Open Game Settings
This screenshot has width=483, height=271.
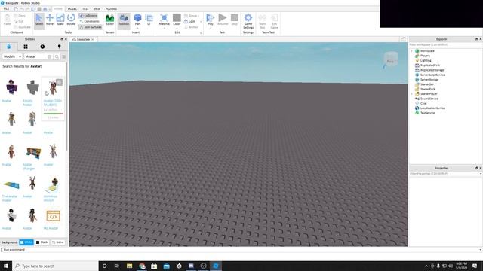coord(248,21)
